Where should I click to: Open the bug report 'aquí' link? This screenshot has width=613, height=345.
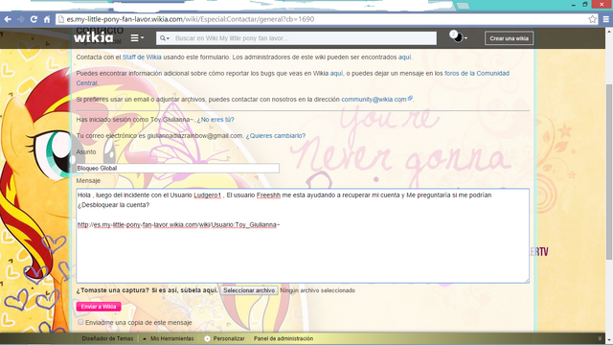click(336, 73)
